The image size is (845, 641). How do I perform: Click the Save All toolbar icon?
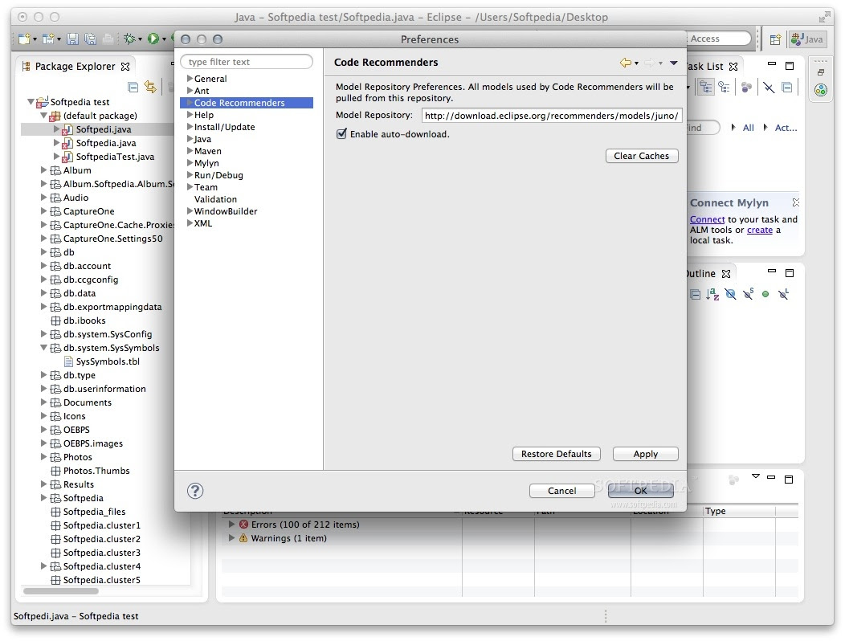(91, 39)
